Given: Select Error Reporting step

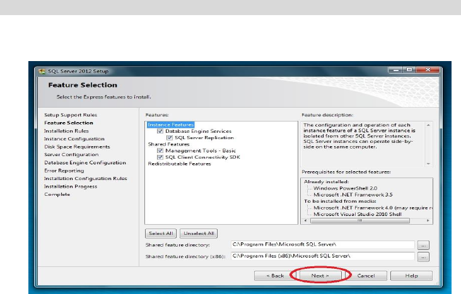Looking at the screenshot, I should point(64,171).
